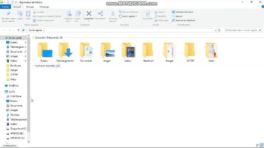Click the Renommer icon

100,14
